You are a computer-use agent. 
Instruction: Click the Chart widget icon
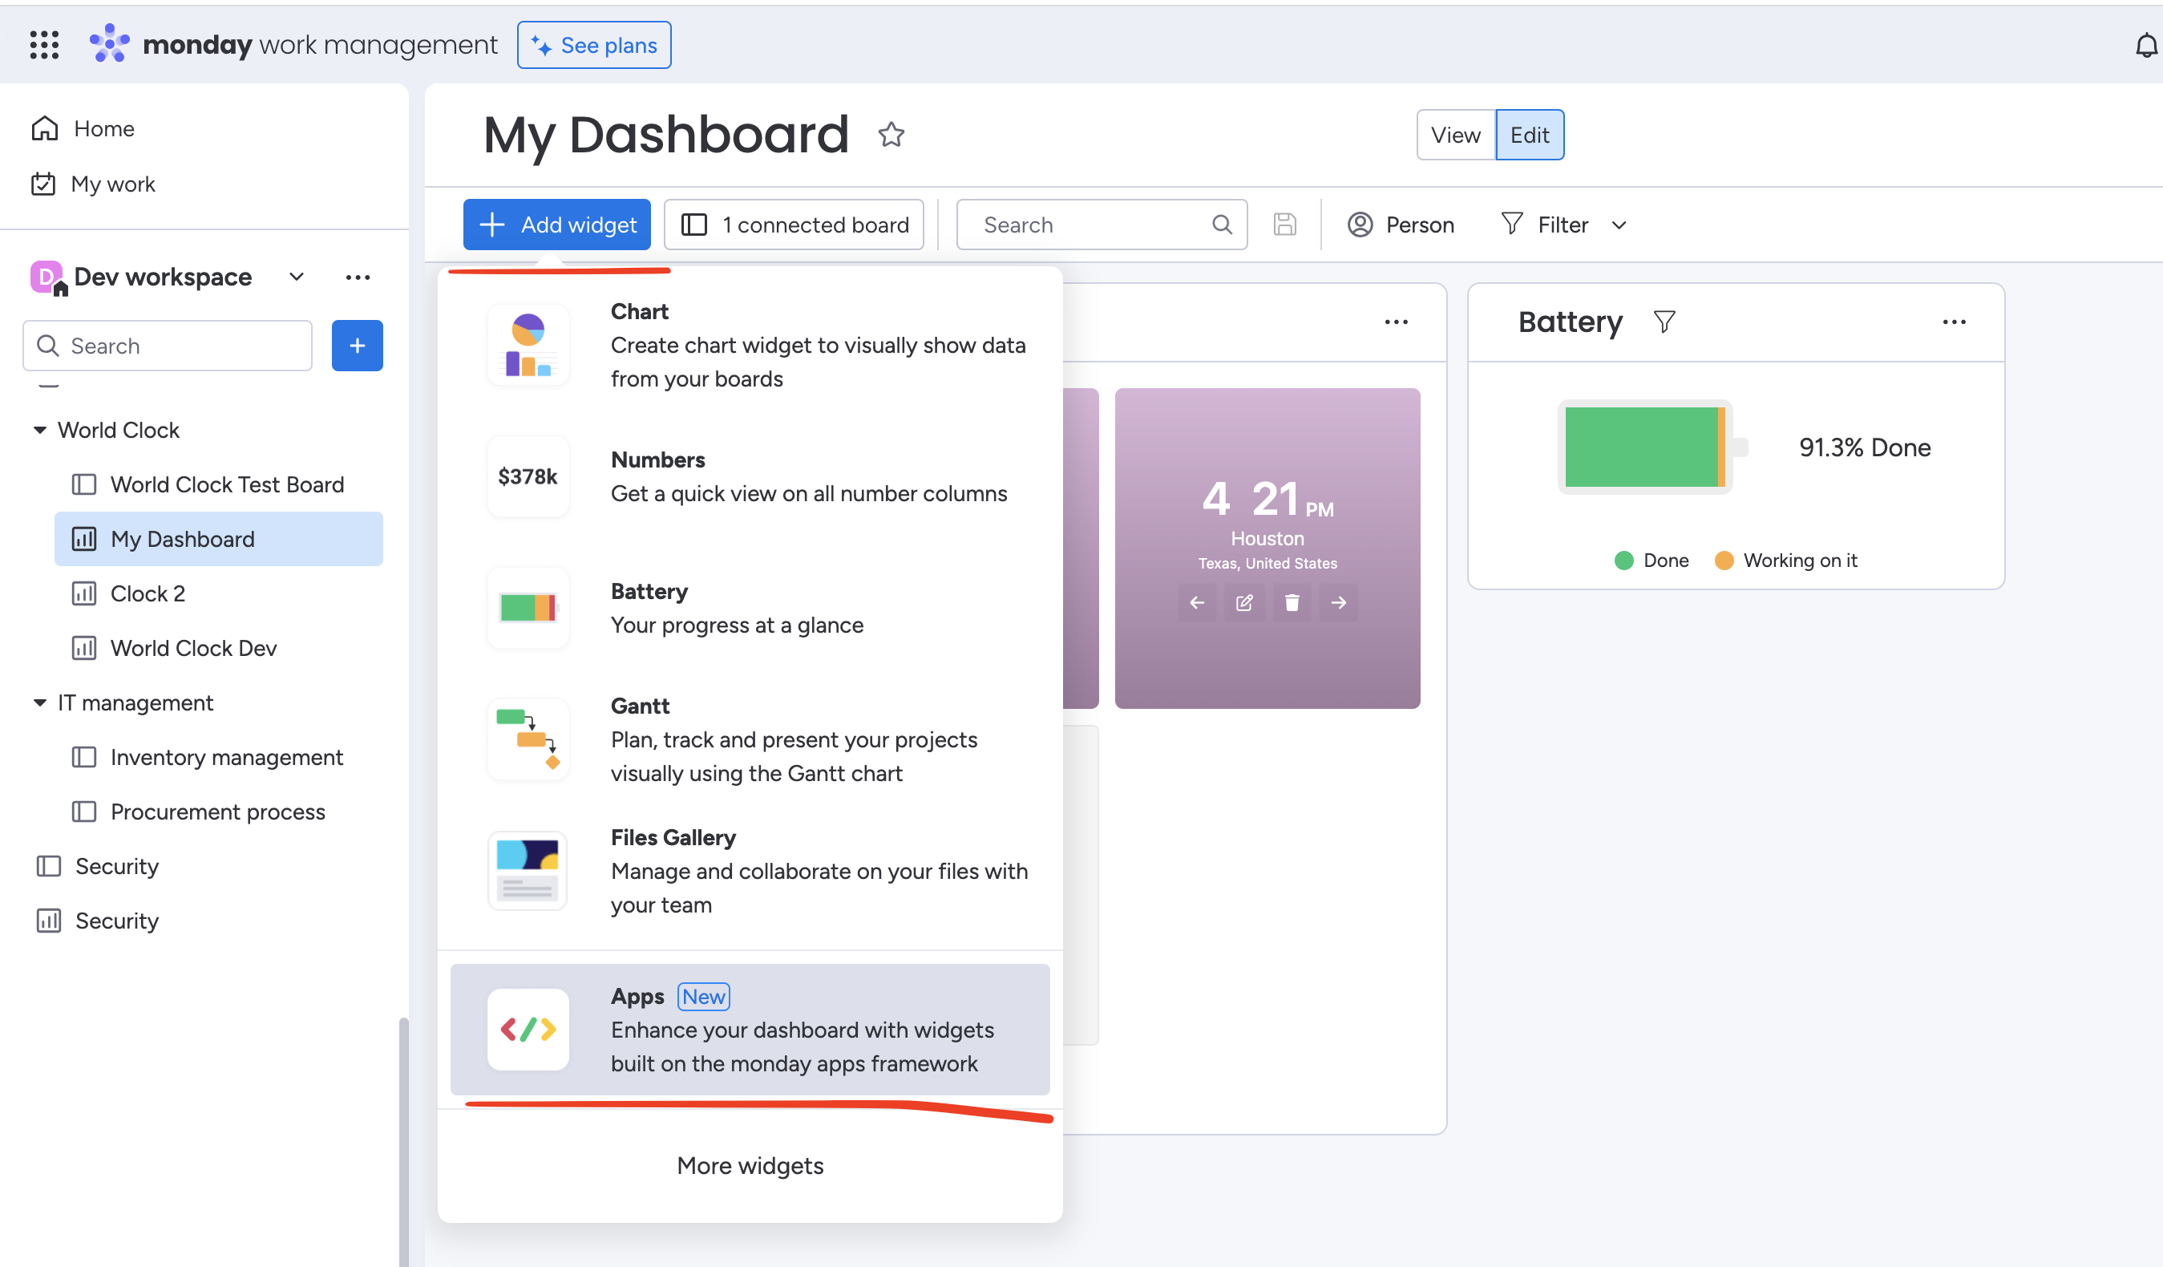[528, 345]
